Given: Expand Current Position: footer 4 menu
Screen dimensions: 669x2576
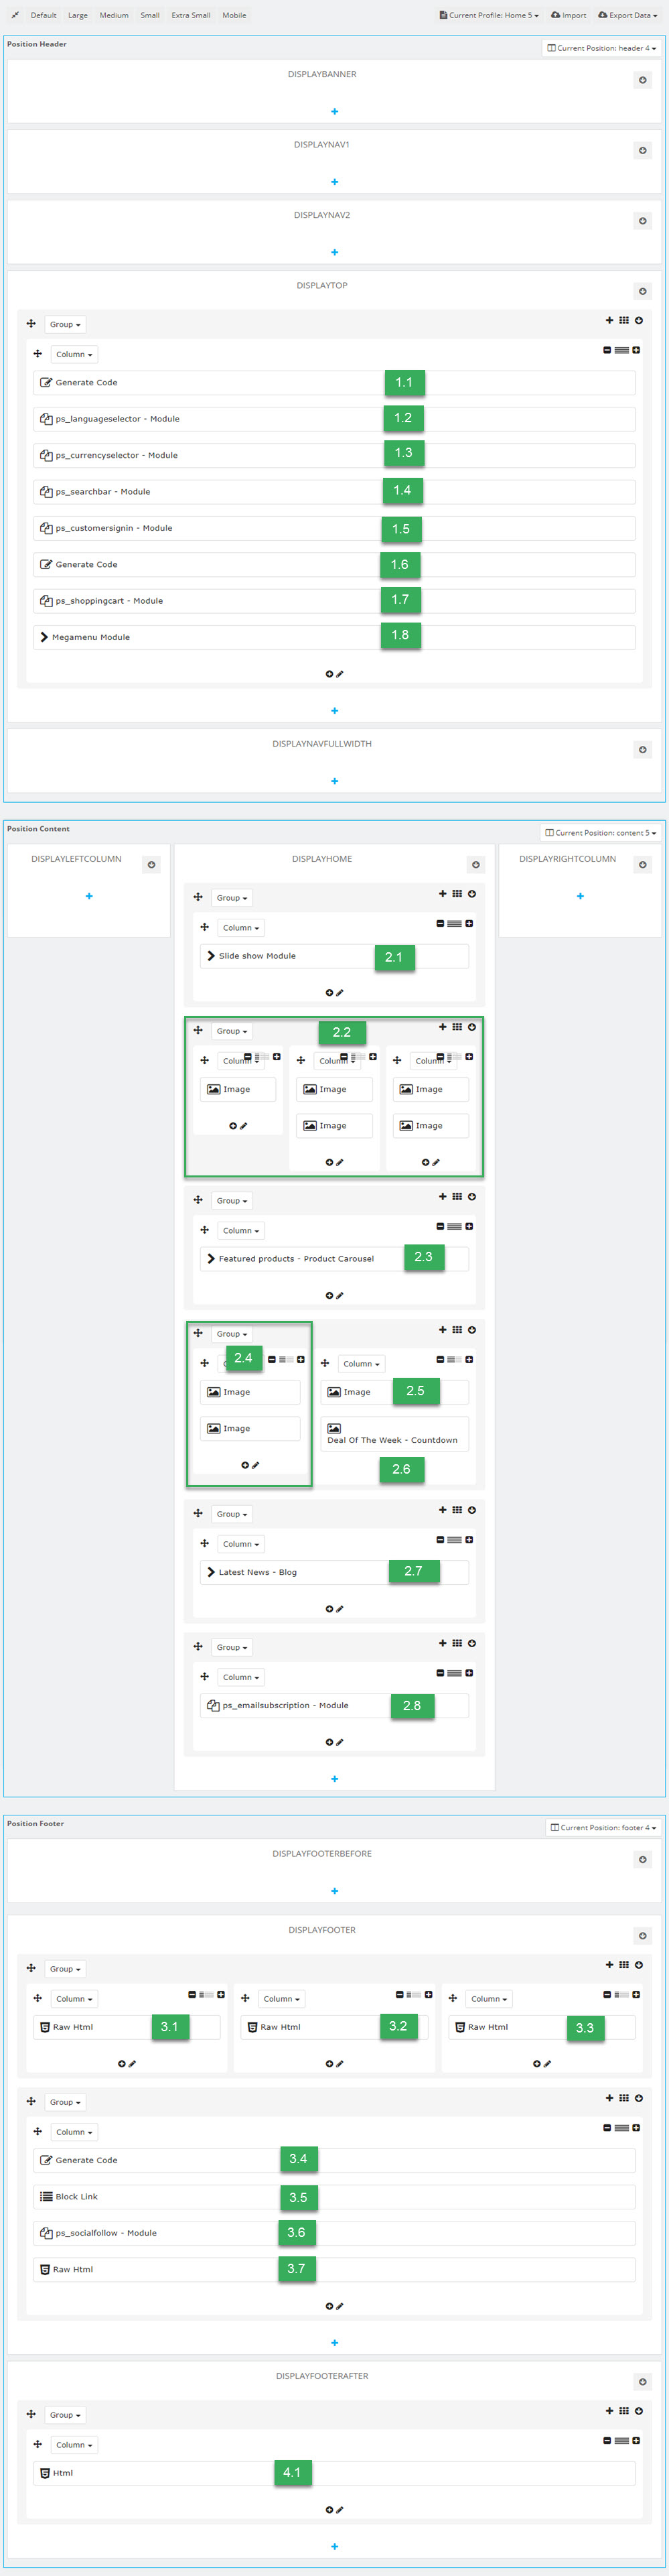Looking at the screenshot, I should [x=603, y=1827].
